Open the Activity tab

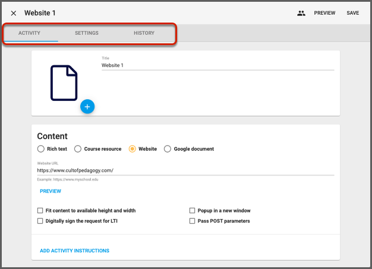pyautogui.click(x=30, y=33)
